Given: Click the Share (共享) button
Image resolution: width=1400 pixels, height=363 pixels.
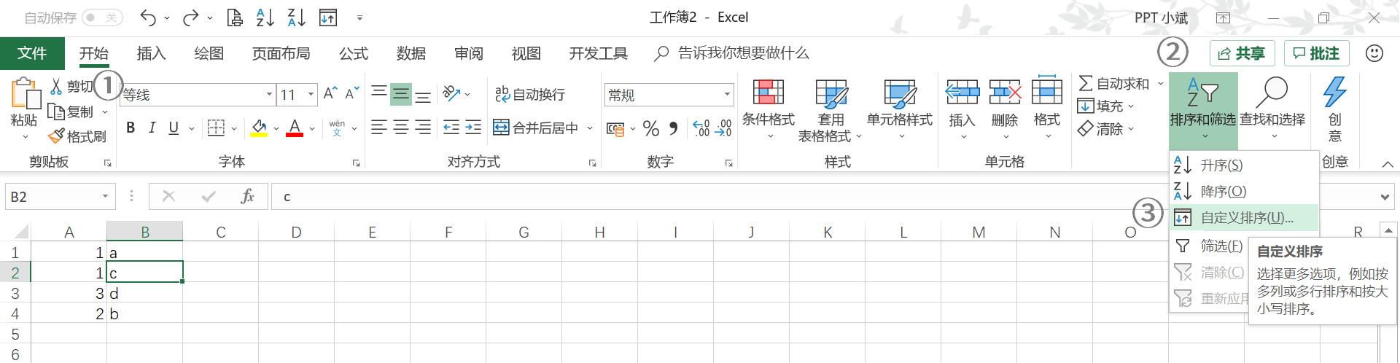Looking at the screenshot, I should click(x=1242, y=53).
